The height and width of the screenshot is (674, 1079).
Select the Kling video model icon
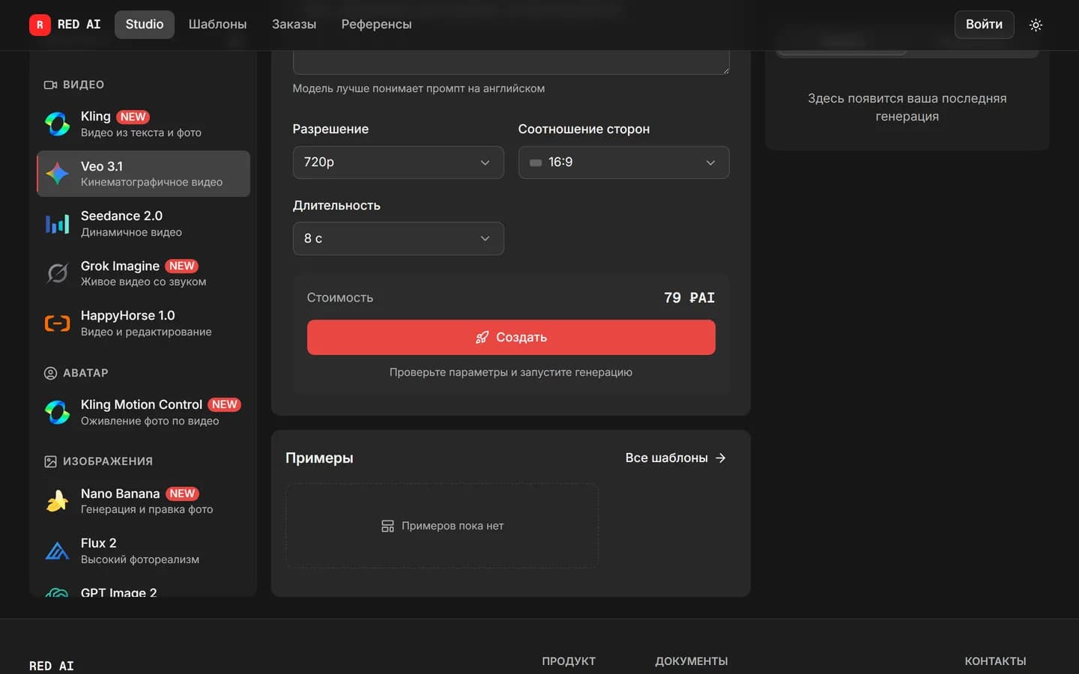click(x=57, y=124)
